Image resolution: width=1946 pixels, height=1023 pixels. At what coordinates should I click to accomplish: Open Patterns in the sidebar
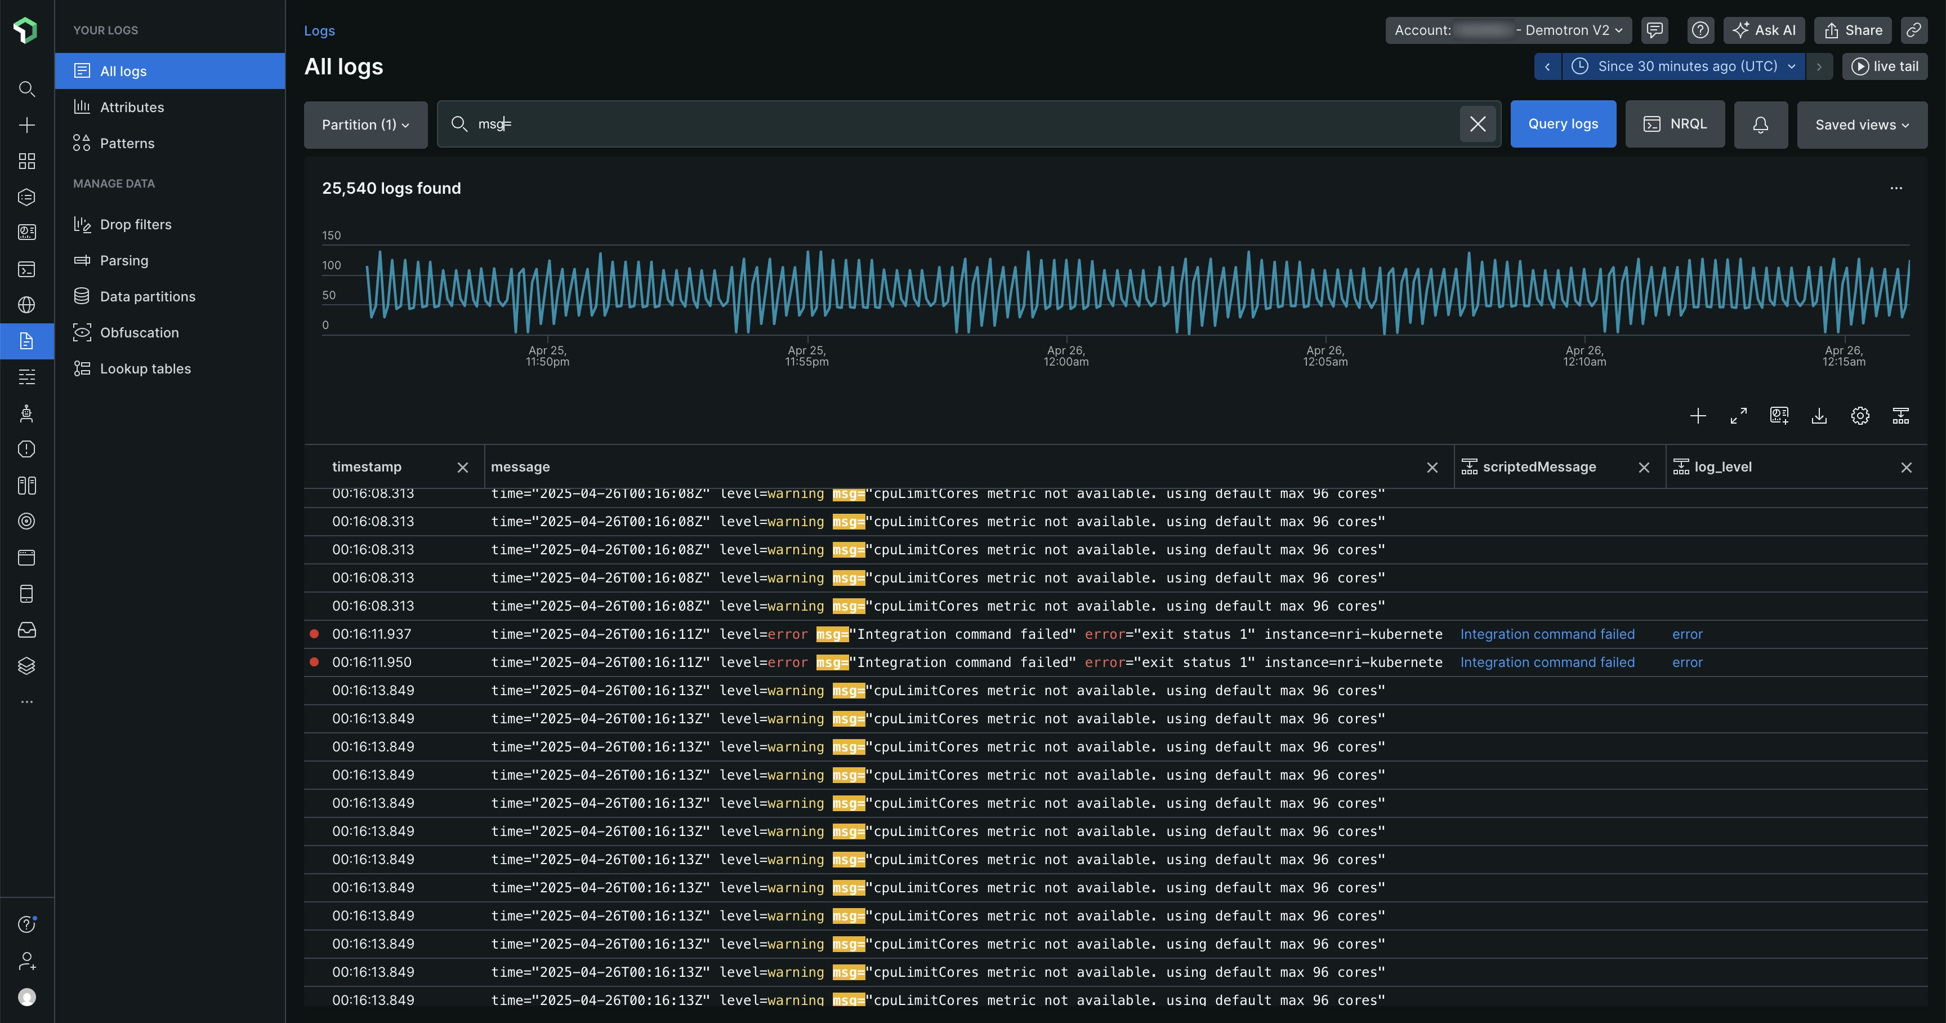(127, 144)
